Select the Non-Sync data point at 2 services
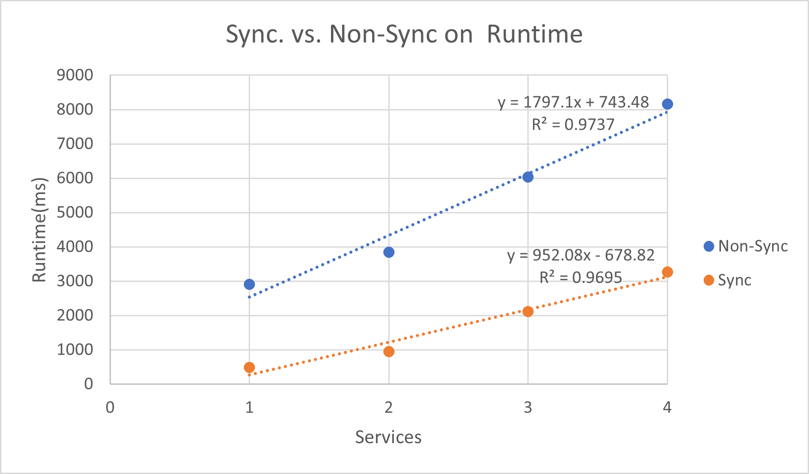The image size is (809, 474). click(x=389, y=252)
